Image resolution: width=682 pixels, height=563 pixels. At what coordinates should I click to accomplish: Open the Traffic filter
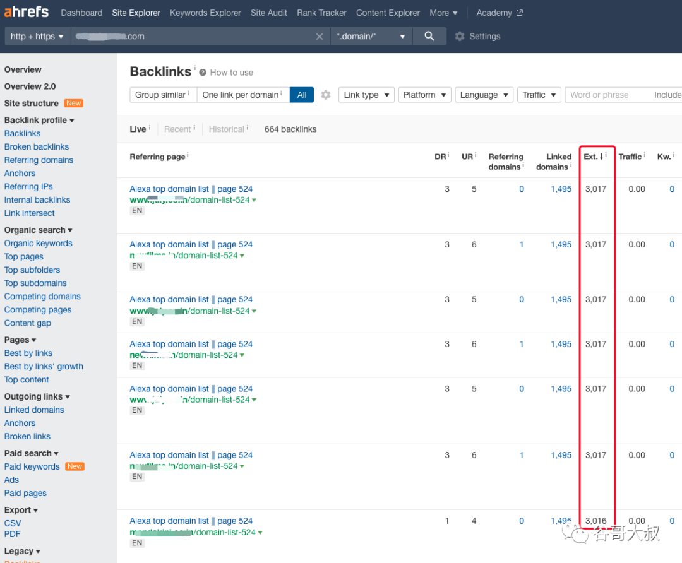[539, 95]
